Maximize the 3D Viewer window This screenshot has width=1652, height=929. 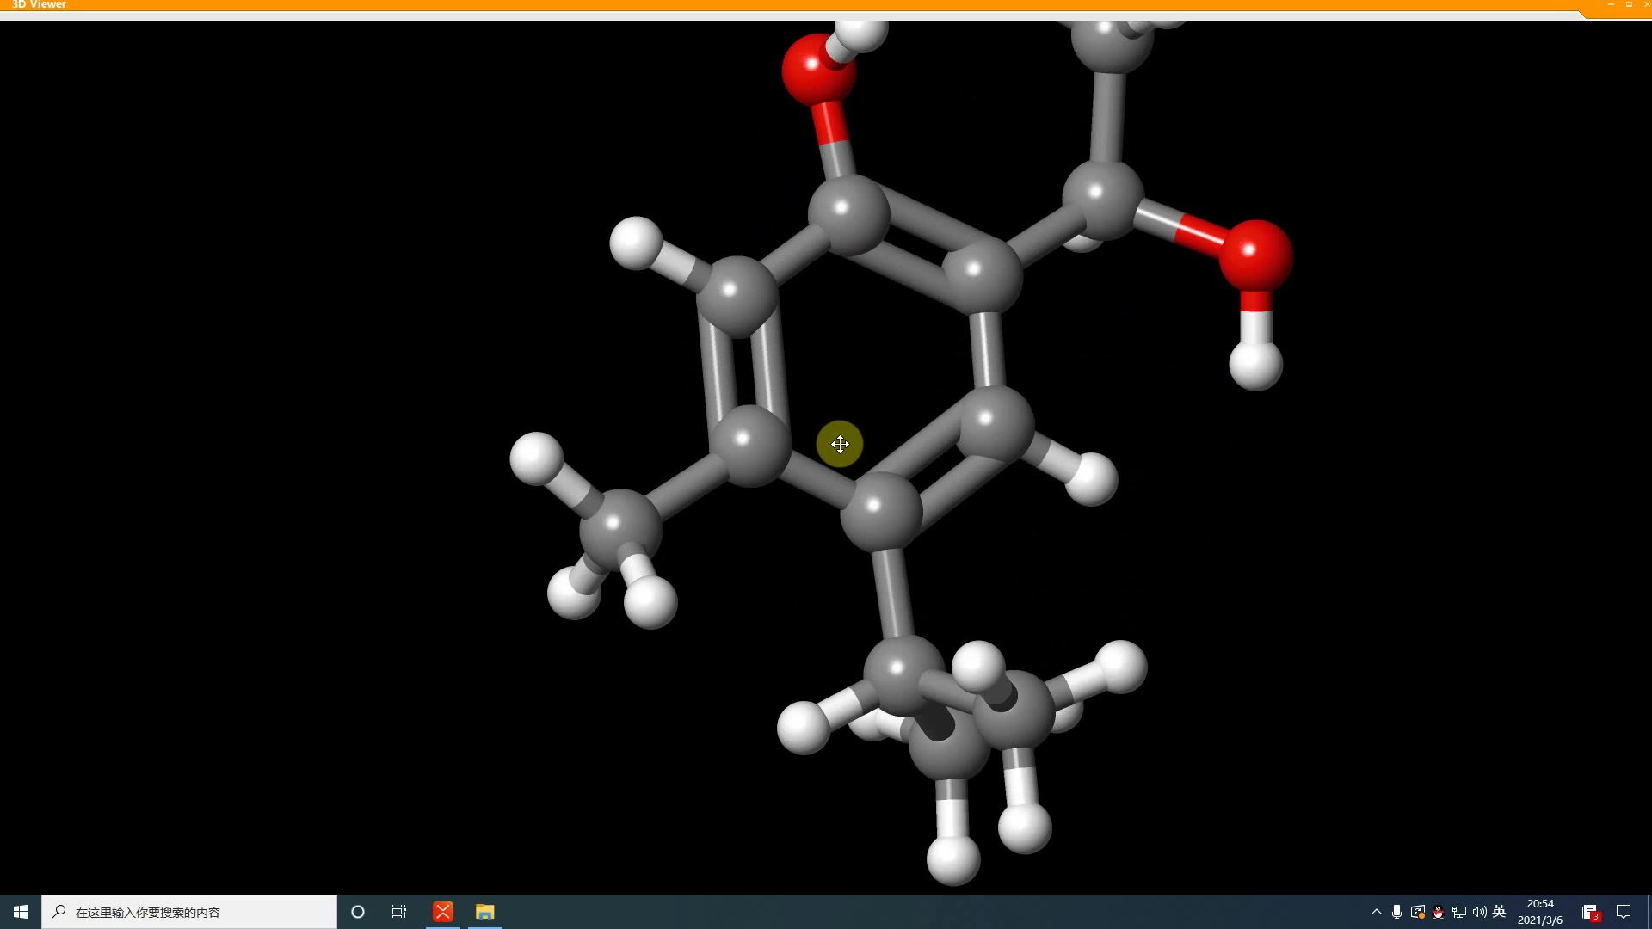coord(1629,4)
